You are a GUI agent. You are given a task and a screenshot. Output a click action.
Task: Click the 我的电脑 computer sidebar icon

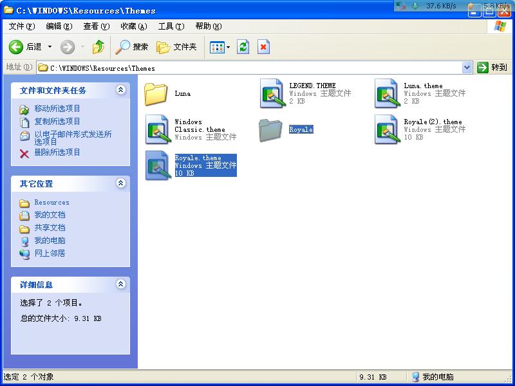(24, 242)
